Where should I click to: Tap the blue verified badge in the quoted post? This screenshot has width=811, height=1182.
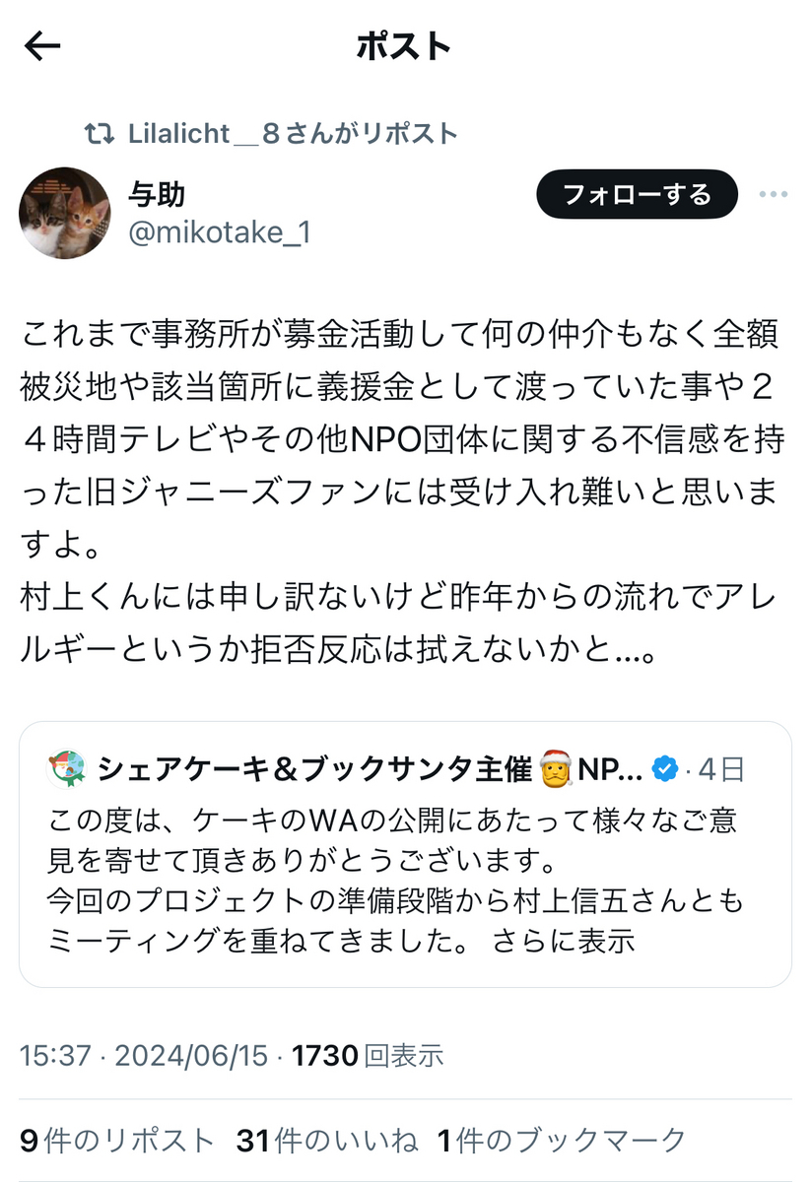click(x=668, y=769)
